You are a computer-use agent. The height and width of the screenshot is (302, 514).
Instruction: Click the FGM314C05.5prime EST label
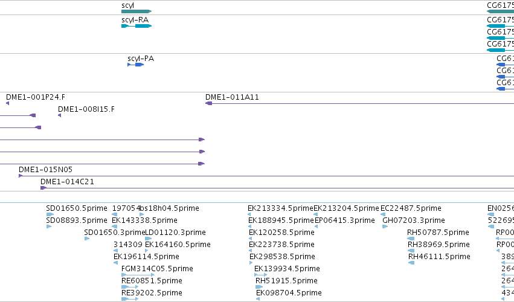pos(157,269)
